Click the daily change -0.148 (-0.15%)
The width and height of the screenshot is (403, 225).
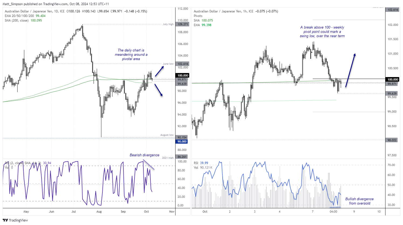(x=136, y=11)
